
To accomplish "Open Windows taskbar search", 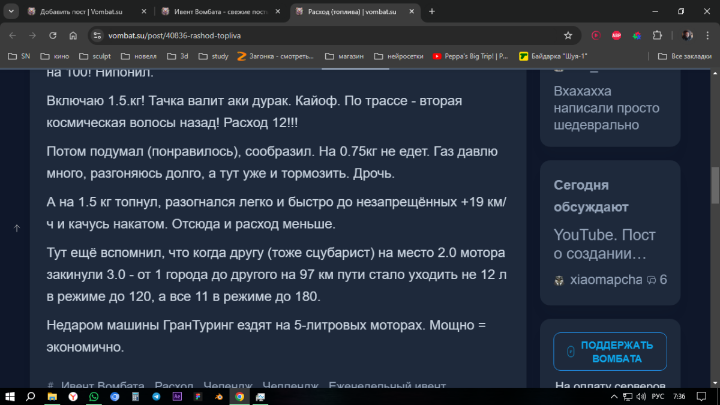I will pyautogui.click(x=31, y=397).
